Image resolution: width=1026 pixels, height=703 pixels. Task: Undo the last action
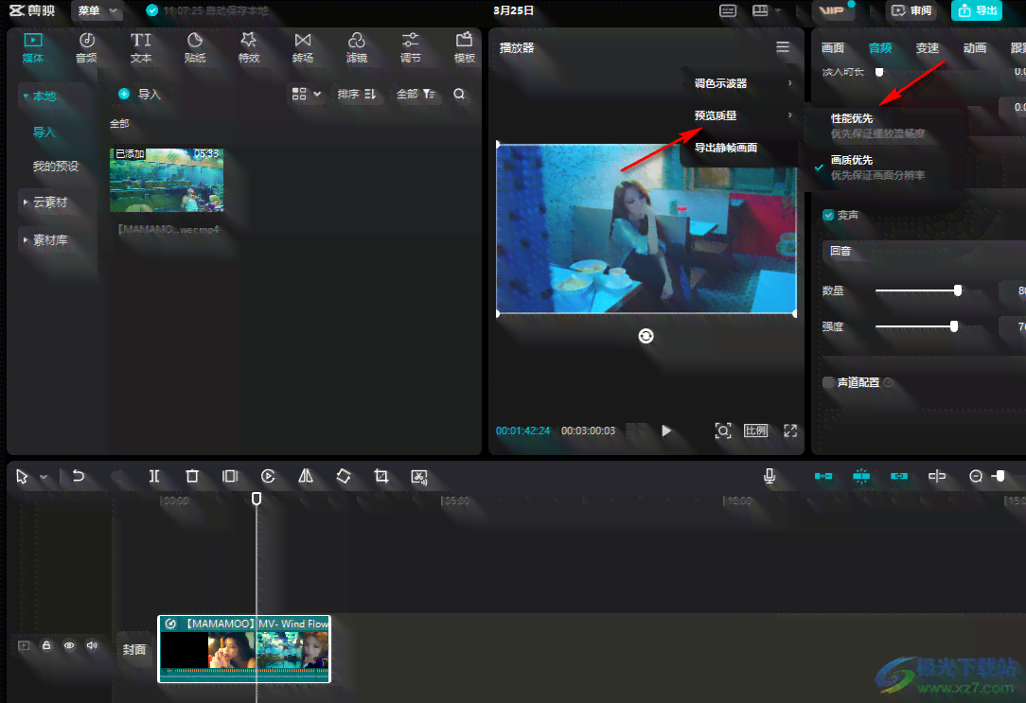pyautogui.click(x=79, y=476)
